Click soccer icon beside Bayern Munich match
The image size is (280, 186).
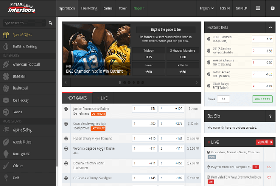(x=208, y=167)
